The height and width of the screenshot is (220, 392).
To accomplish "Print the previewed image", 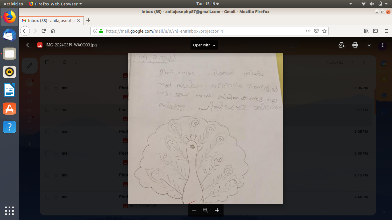I will click(355, 45).
